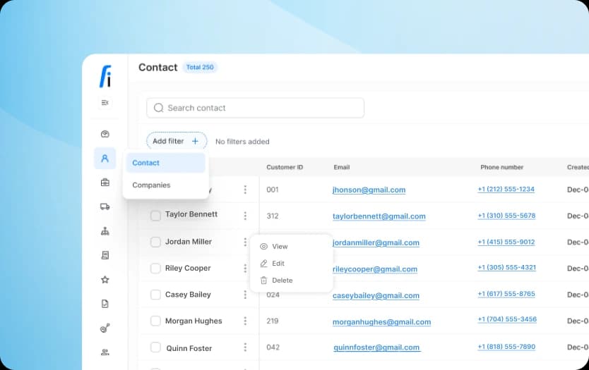589x370 pixels.
Task: Select the contacts person icon in the sidebar
Action: 105,158
